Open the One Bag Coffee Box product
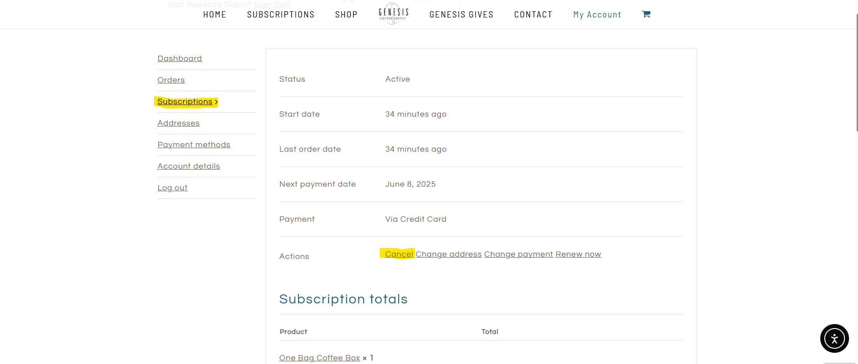858x364 pixels. [320, 358]
